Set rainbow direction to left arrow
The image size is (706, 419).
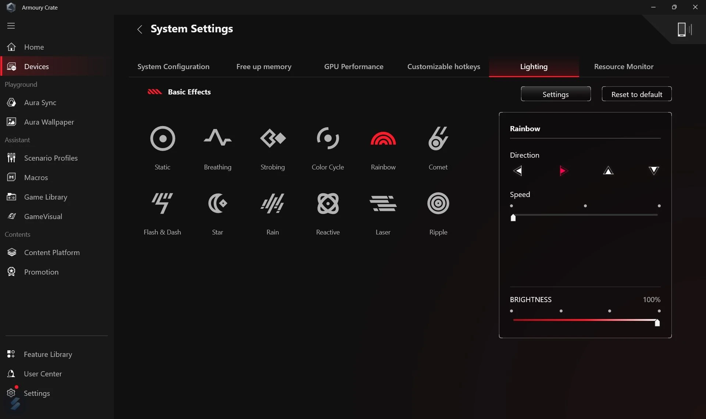517,171
